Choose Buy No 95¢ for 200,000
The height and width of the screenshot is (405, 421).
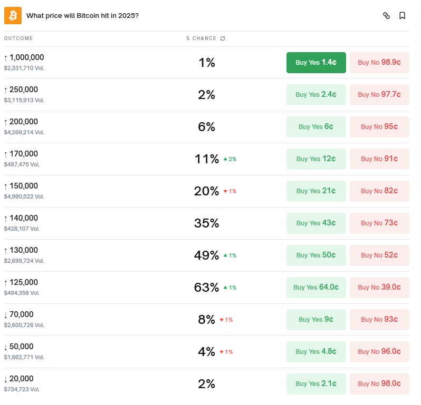click(379, 127)
